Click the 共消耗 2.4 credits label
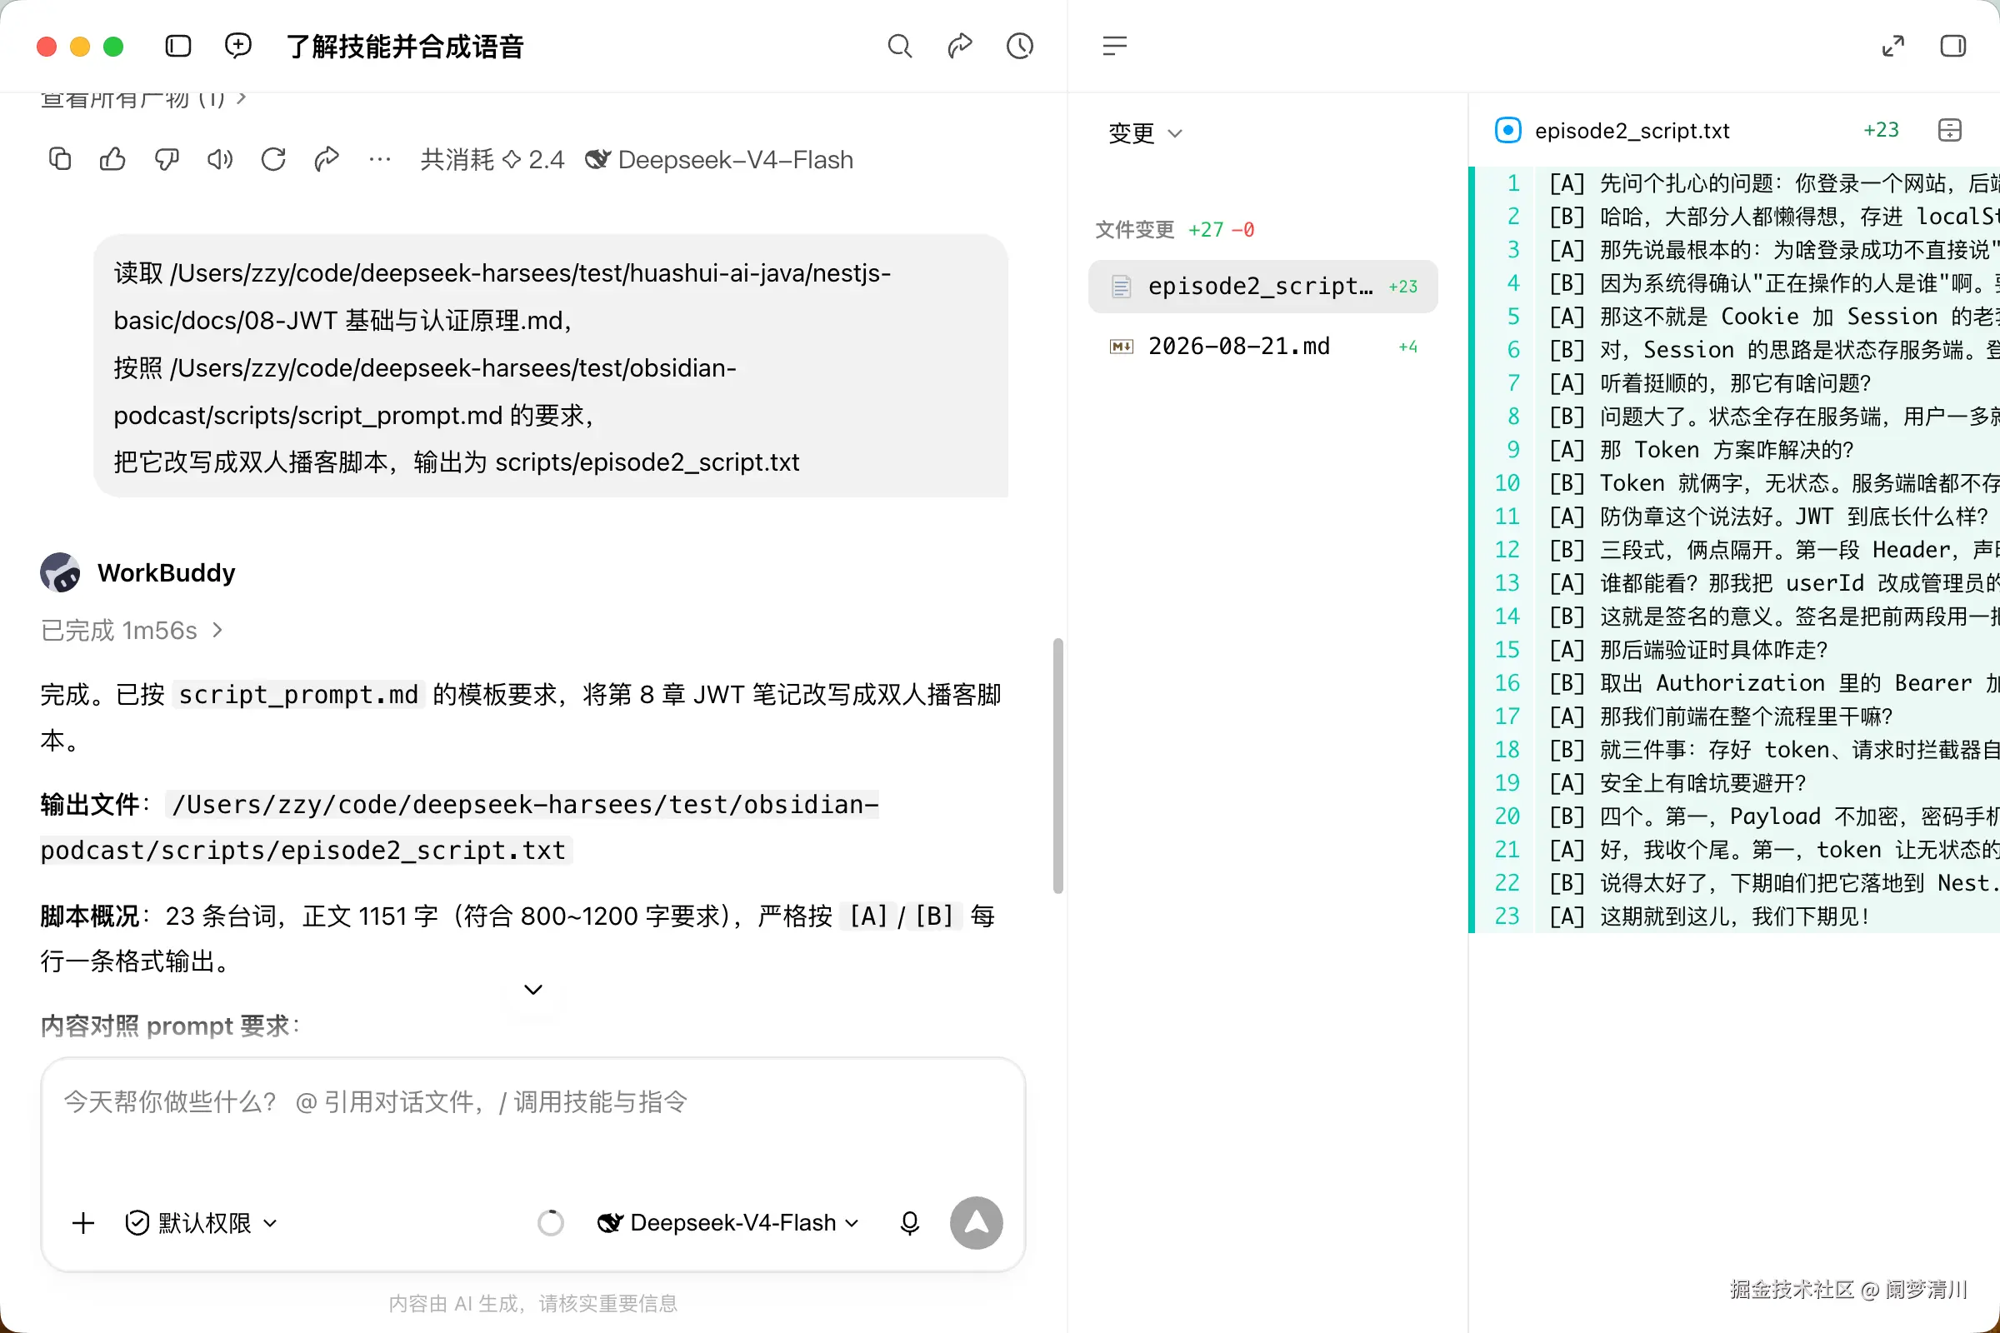Image resolution: width=2000 pixels, height=1333 pixels. click(x=492, y=160)
